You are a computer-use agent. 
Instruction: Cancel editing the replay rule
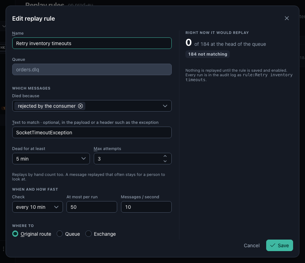251,246
